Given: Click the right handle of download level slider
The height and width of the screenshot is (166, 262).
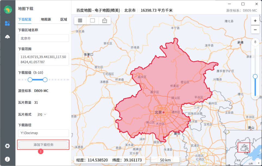Looking at the screenshot, I should pos(45,79).
